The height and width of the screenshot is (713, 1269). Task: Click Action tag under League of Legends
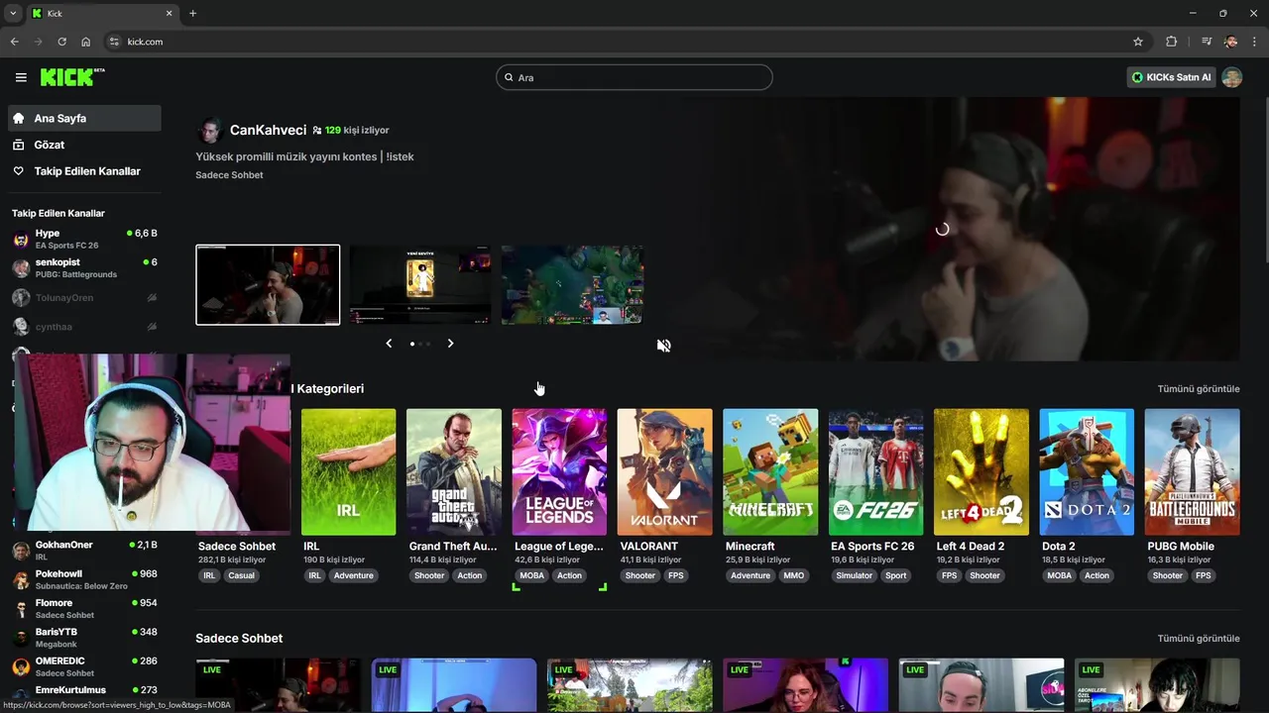click(x=569, y=575)
